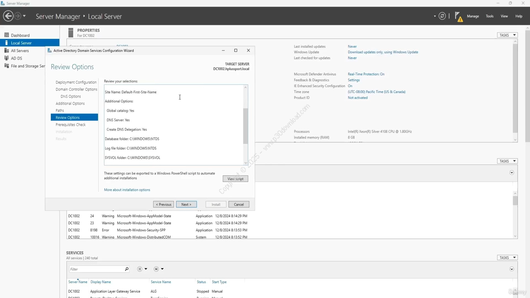Click Domain Controller Options wizard step
The height and width of the screenshot is (298, 530).
[x=76, y=89]
